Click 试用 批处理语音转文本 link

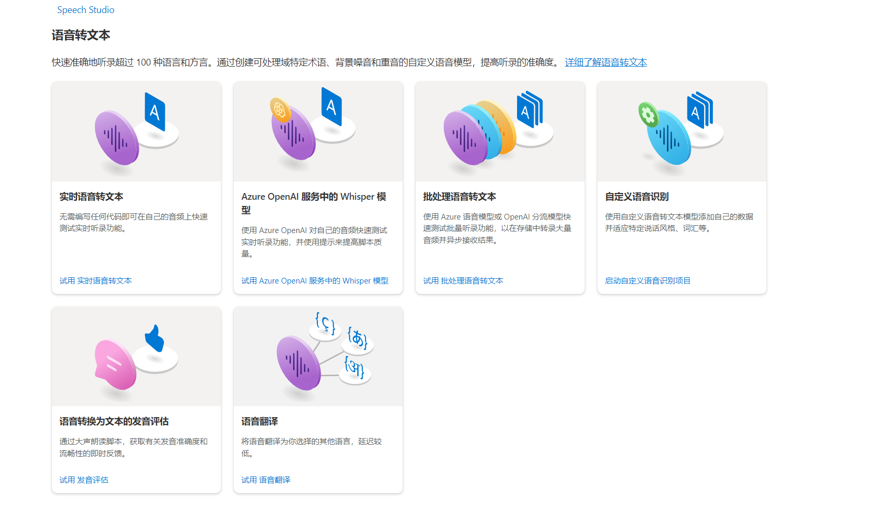[463, 281]
